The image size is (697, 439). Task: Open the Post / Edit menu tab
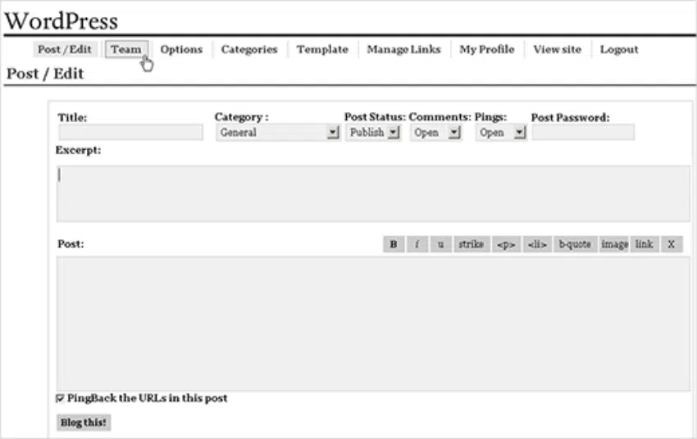tap(65, 49)
